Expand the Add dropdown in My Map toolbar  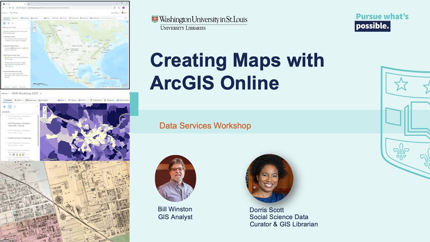(x=15, y=18)
